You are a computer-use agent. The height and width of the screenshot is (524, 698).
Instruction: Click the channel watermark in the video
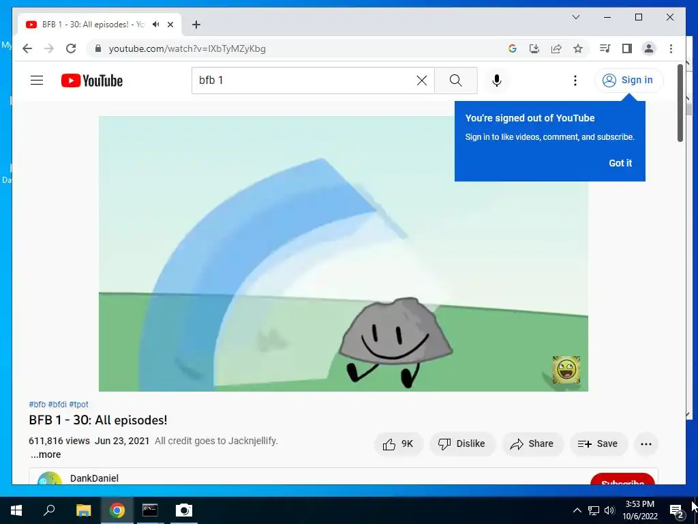point(566,369)
